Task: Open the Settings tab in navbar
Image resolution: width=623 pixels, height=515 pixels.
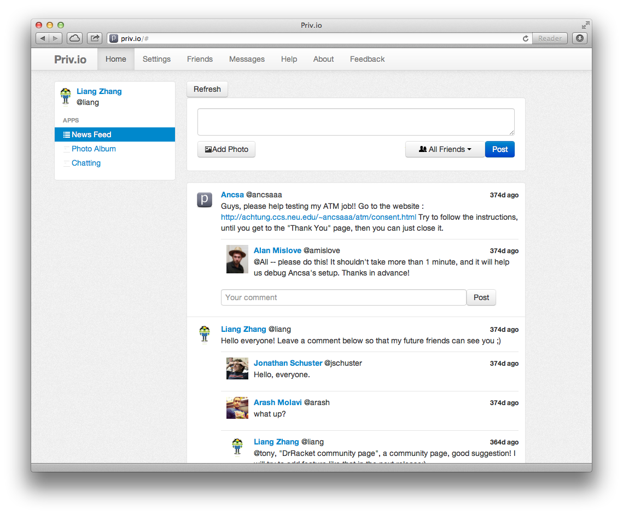Action: click(x=156, y=59)
